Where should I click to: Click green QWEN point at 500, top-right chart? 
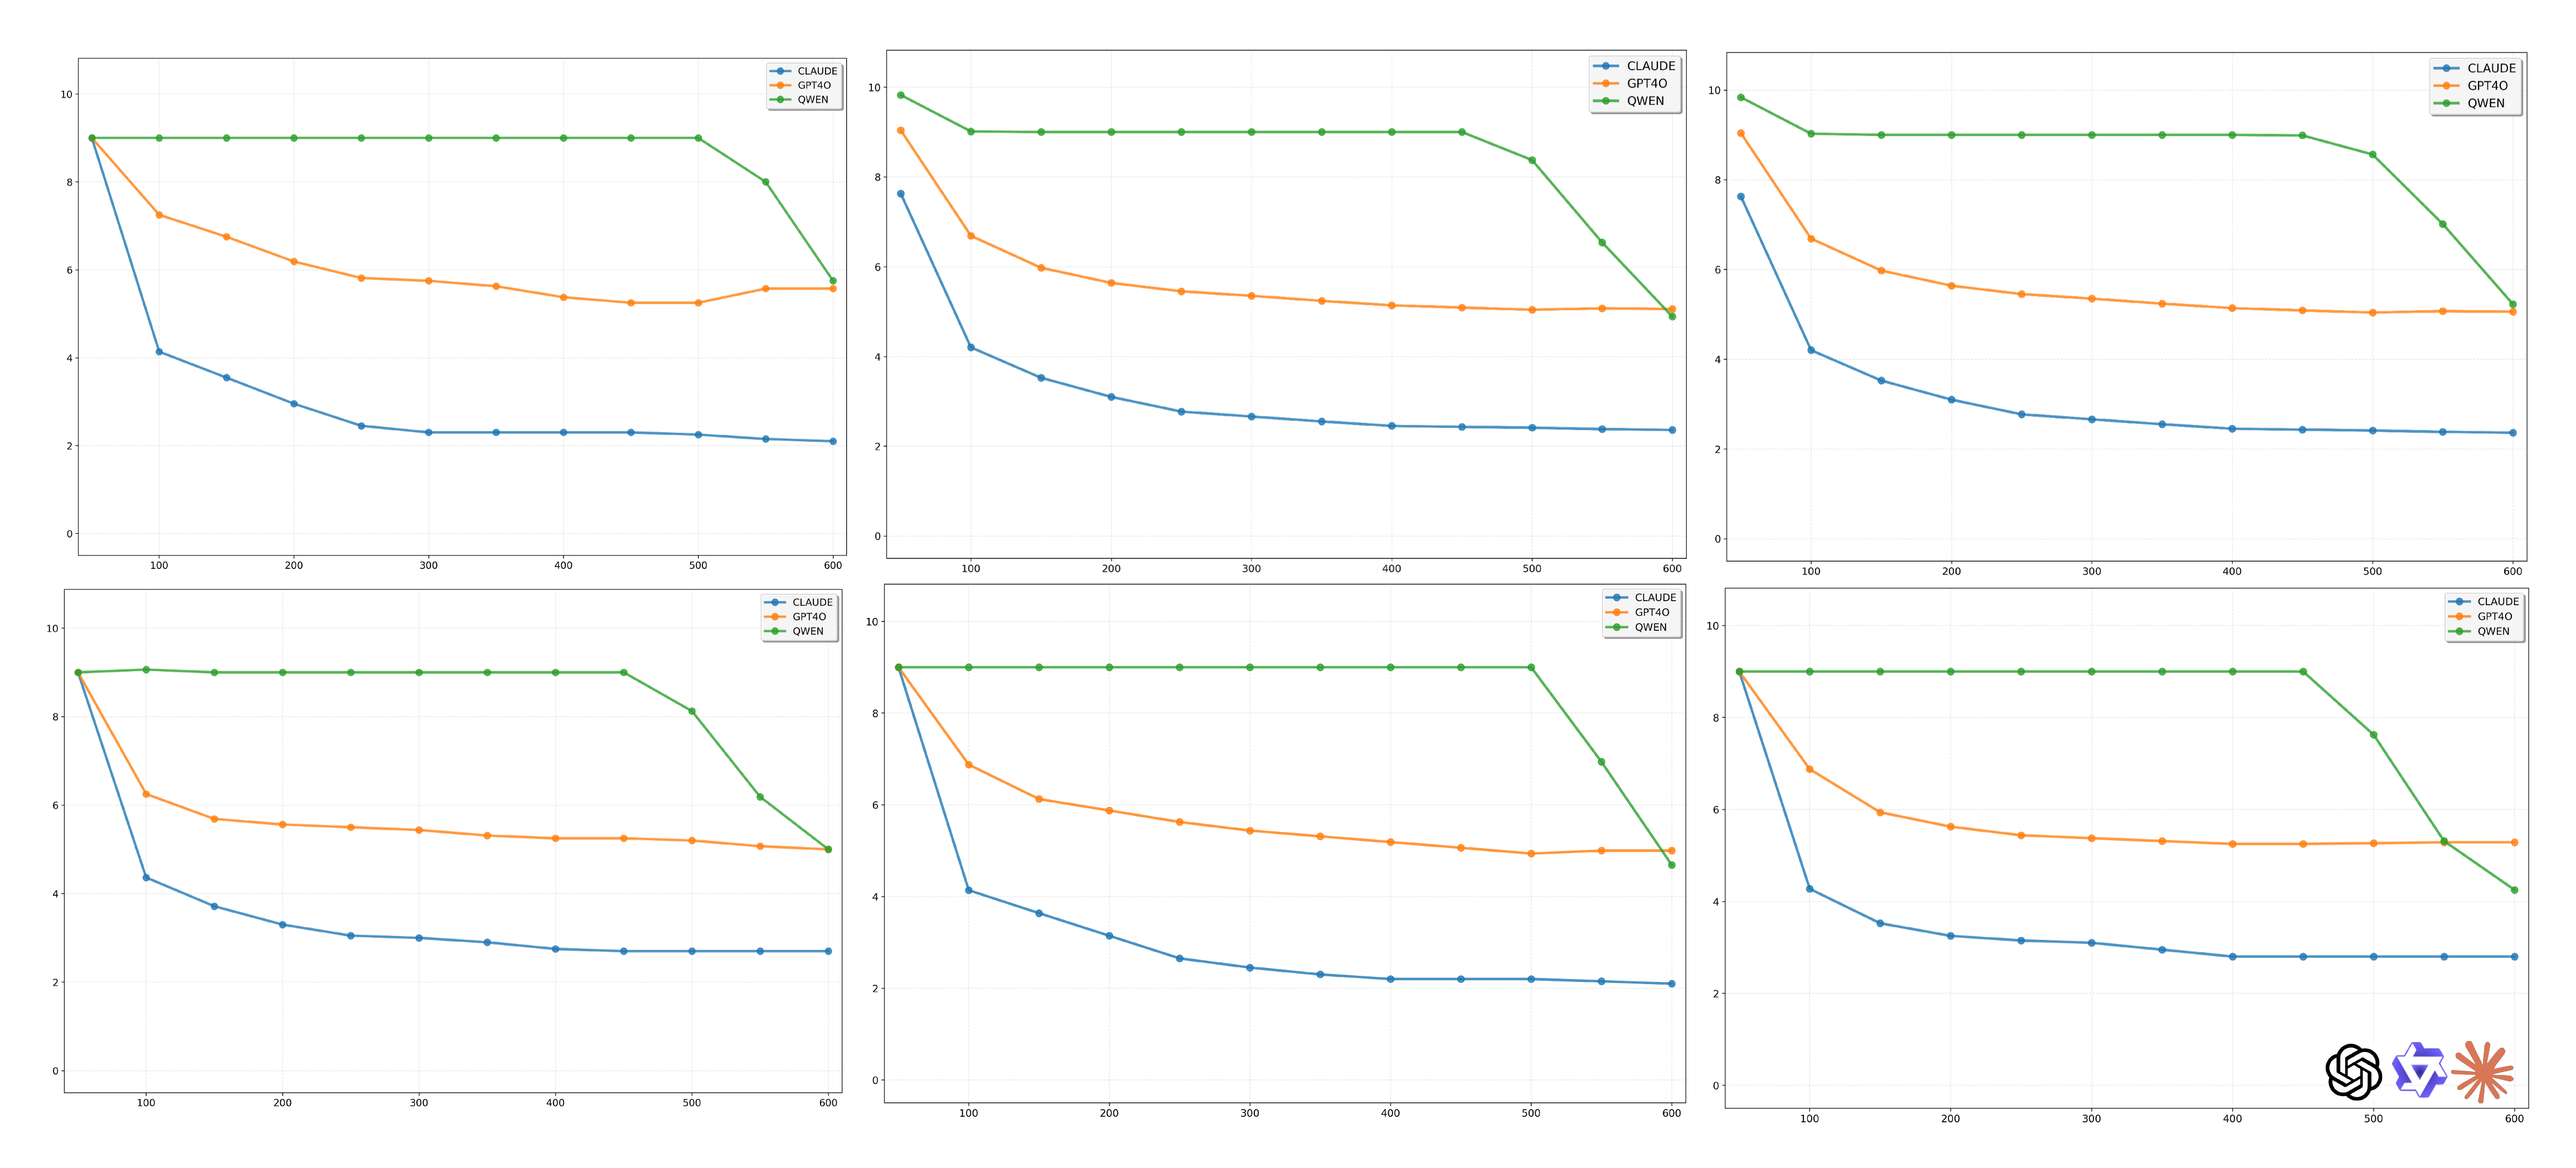coord(2372,155)
